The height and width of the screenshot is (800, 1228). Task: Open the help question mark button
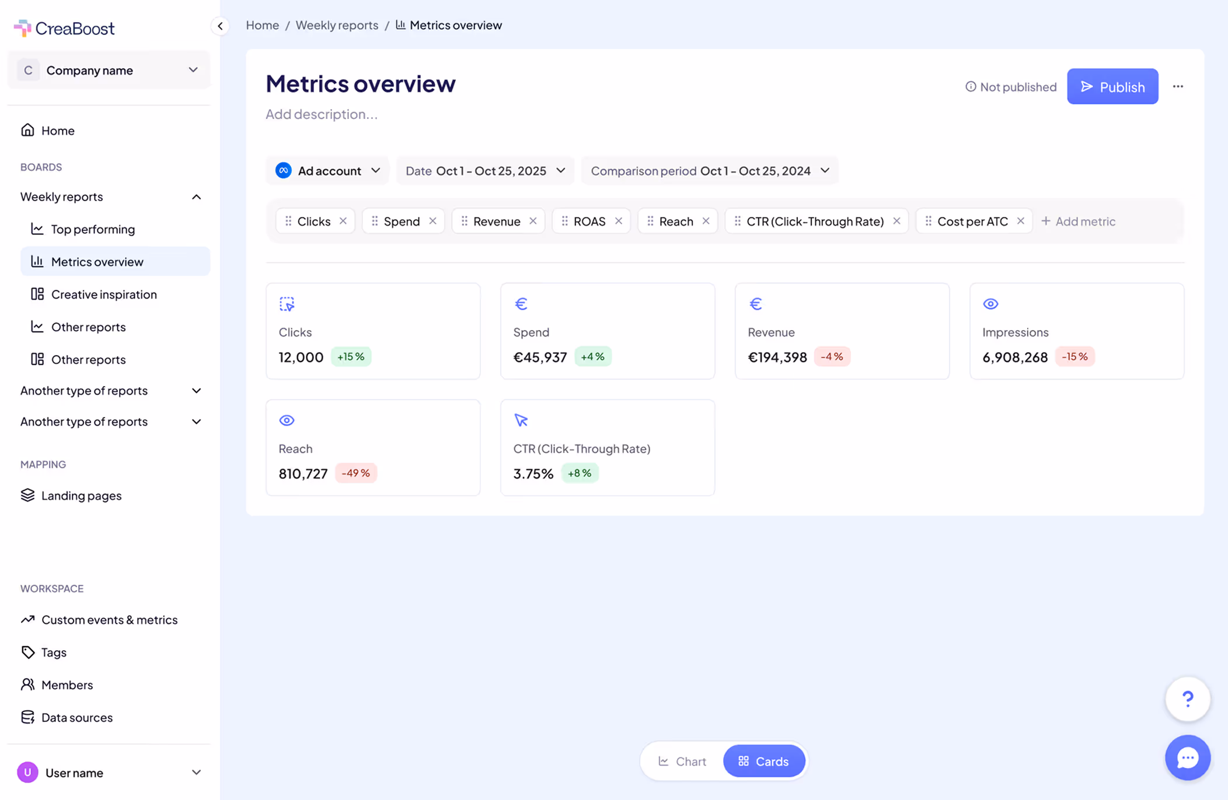point(1187,699)
